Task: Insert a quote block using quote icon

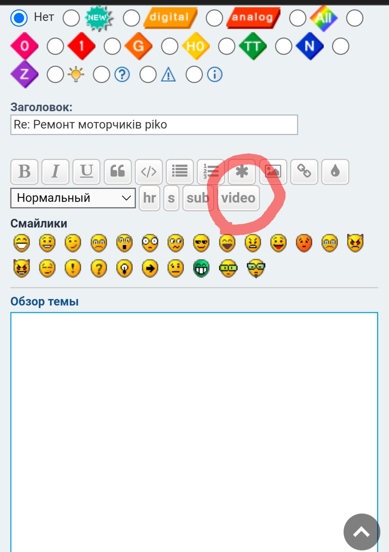Action: [118, 171]
